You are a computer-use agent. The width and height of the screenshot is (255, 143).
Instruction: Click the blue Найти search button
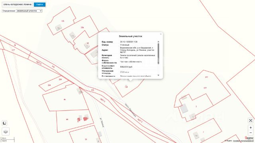[40, 4]
